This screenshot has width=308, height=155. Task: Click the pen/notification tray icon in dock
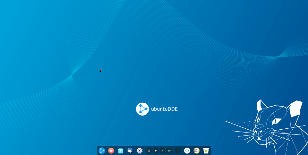pos(162,151)
